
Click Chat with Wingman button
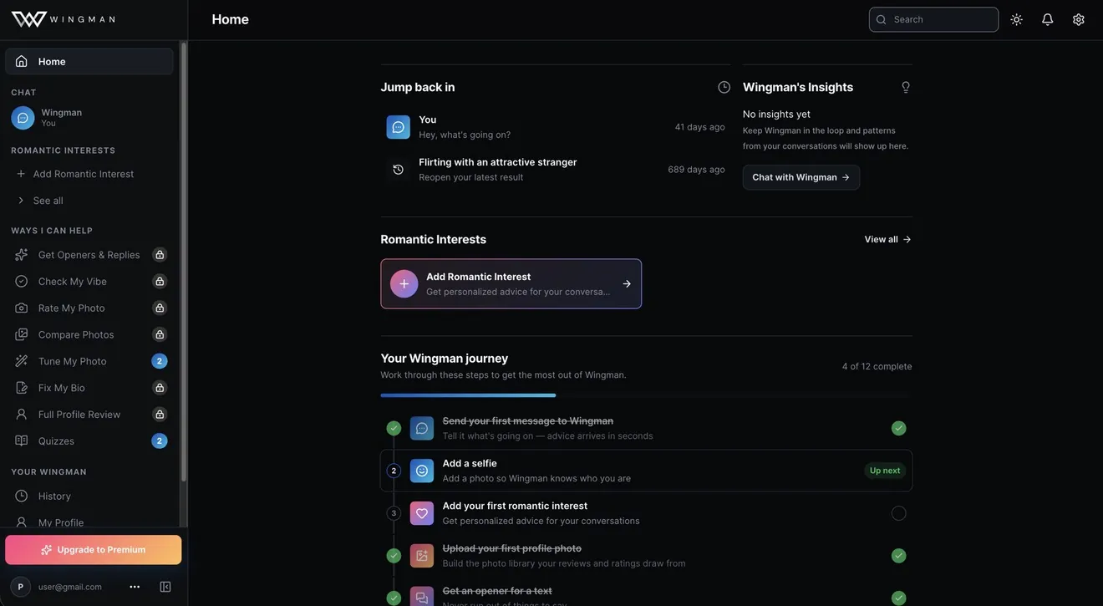pyautogui.click(x=801, y=177)
